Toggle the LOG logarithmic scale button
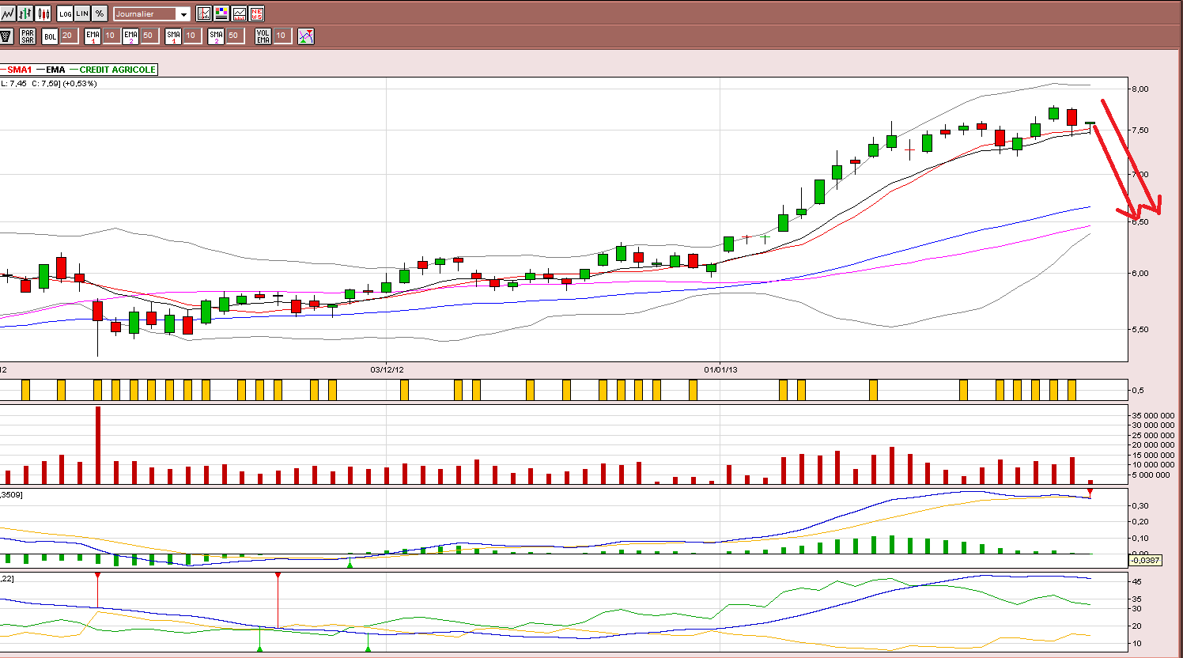Image resolution: width=1183 pixels, height=658 pixels. pos(65,13)
